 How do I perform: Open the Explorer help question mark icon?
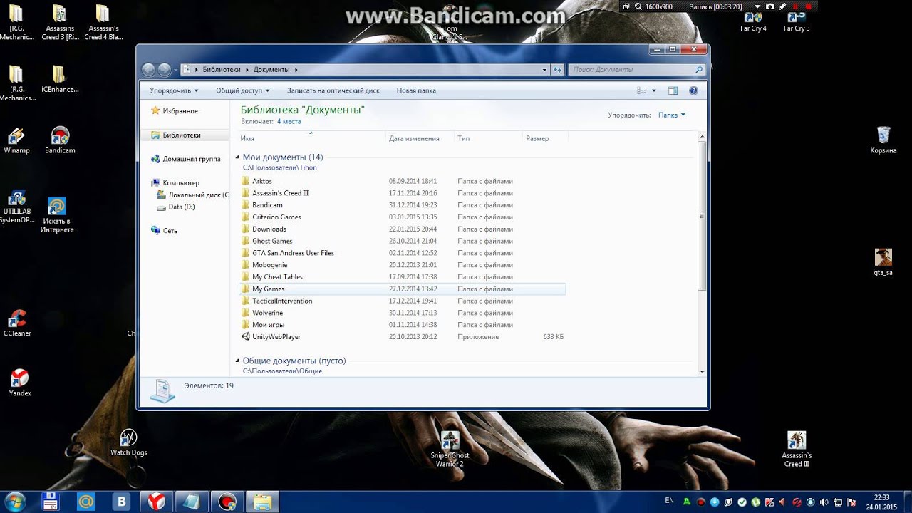(x=693, y=90)
